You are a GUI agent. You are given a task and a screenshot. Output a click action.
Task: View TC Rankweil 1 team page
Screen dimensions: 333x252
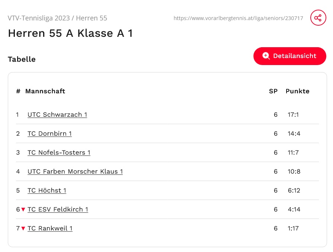click(50, 228)
